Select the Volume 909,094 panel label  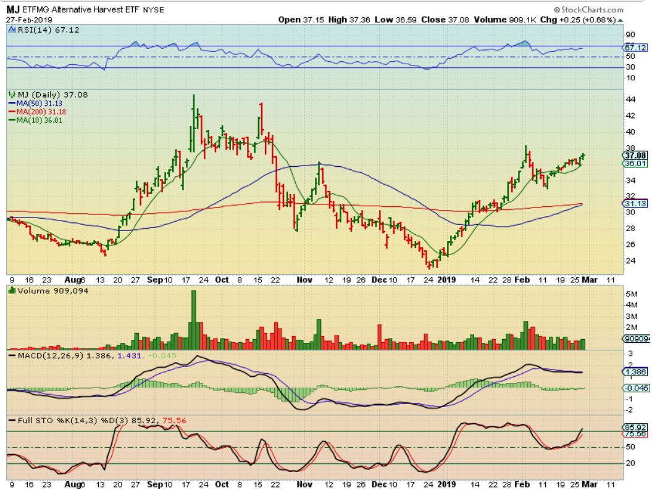53,291
